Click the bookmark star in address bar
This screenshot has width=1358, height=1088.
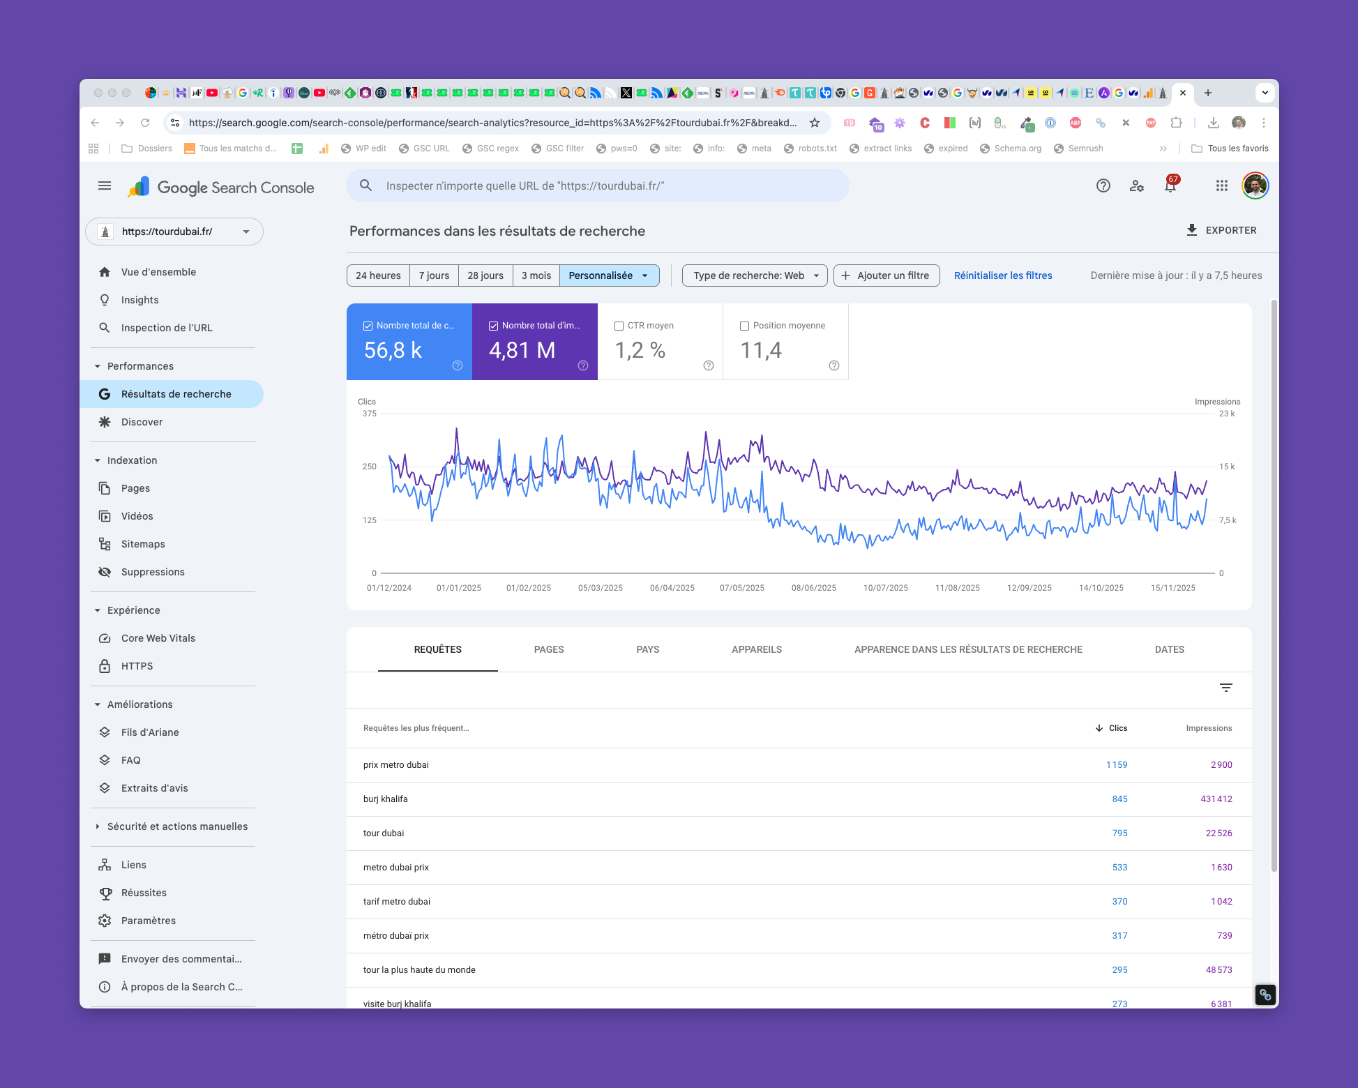pos(814,123)
